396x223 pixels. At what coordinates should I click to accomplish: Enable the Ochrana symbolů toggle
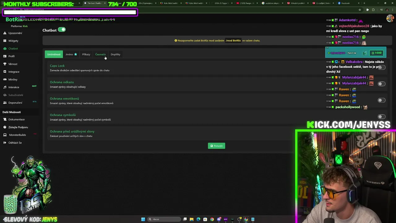coord(381,117)
